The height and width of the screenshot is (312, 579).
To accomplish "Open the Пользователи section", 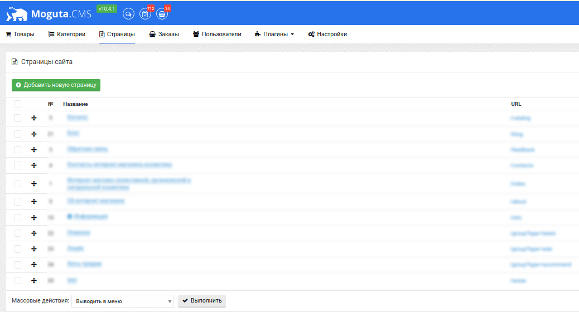I will [217, 35].
